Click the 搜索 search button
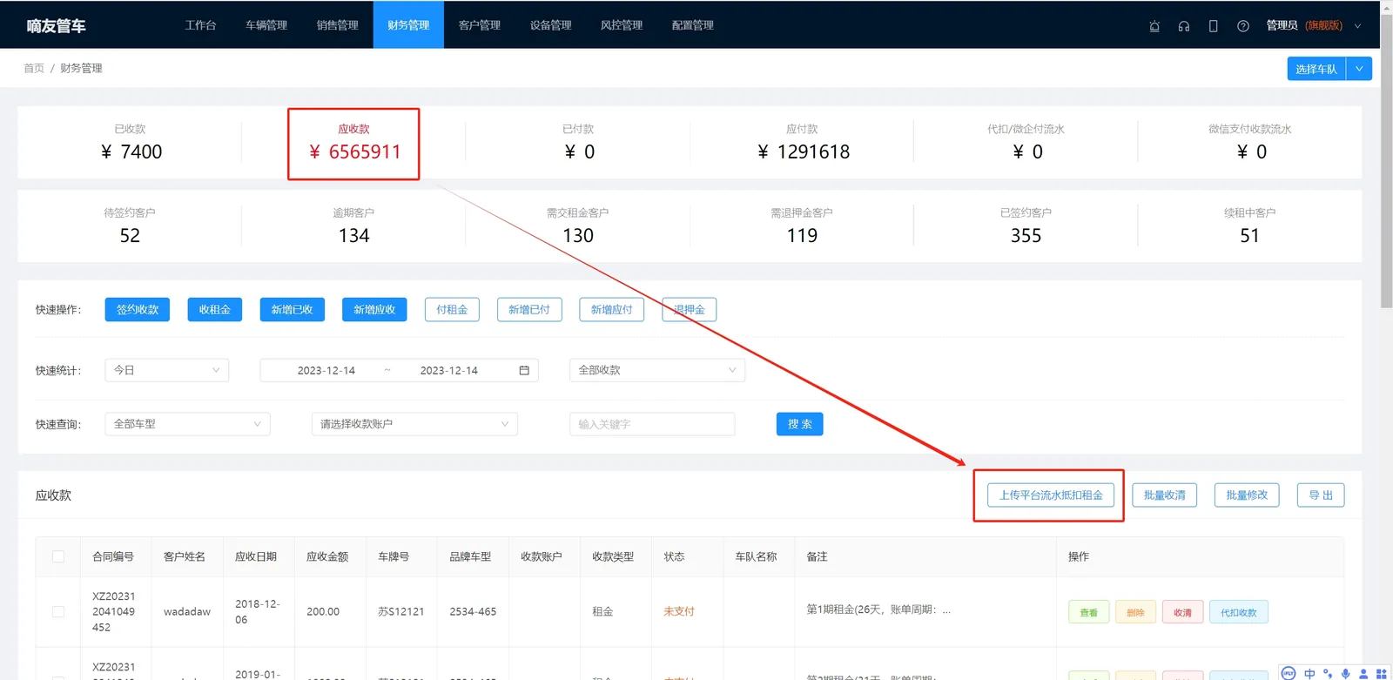 800,424
